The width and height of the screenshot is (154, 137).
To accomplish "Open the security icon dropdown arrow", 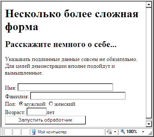I will 115,132.
